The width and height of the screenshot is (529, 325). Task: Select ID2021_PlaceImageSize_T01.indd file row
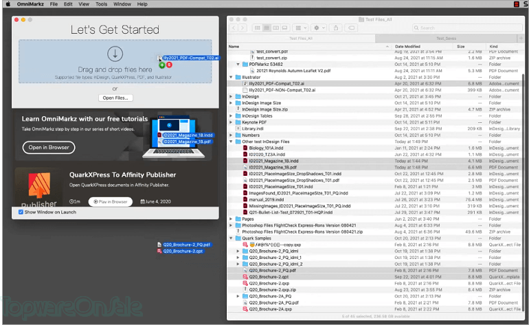click(x=375, y=187)
